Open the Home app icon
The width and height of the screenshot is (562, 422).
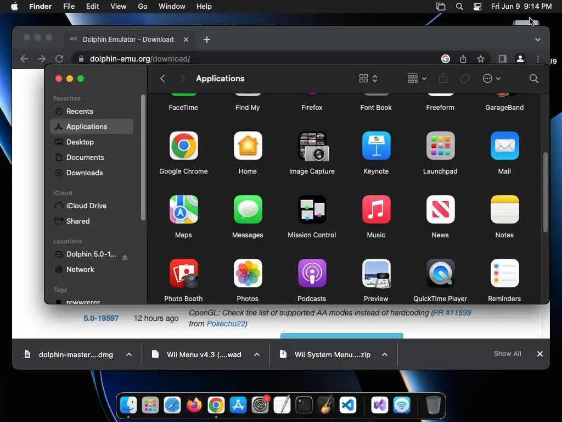coord(248,146)
